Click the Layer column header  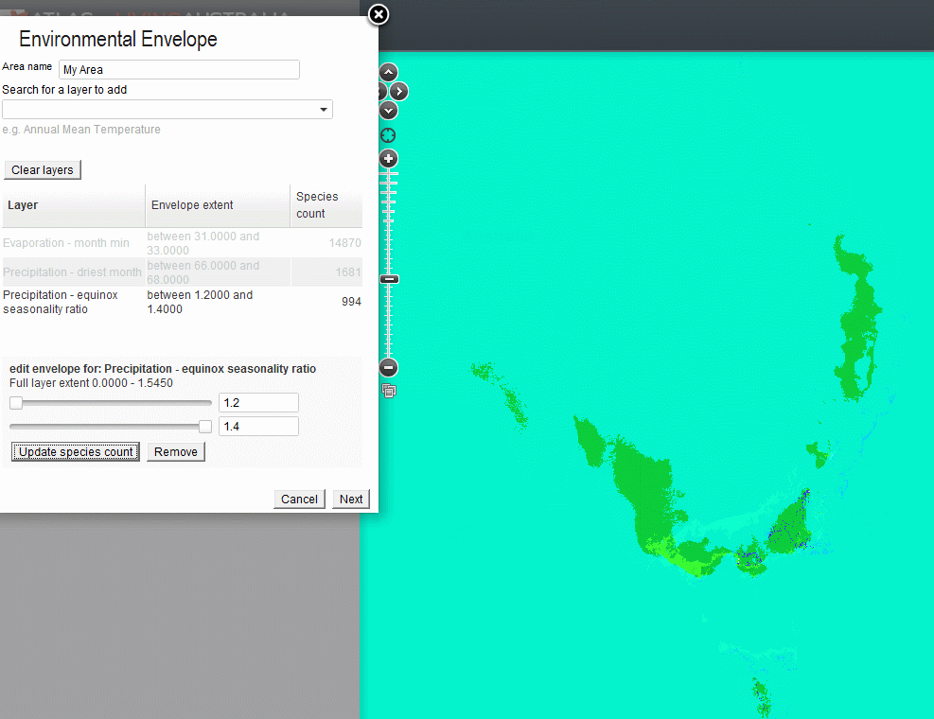pyautogui.click(x=21, y=205)
